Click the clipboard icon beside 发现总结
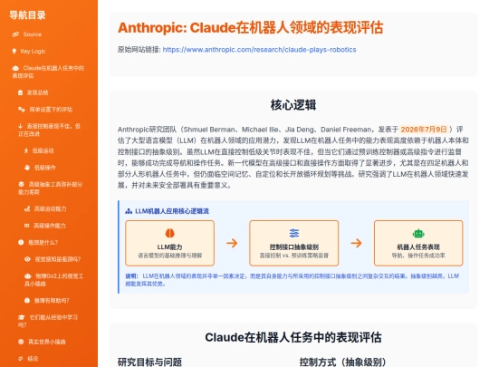489x367 pixels. (x=20, y=92)
